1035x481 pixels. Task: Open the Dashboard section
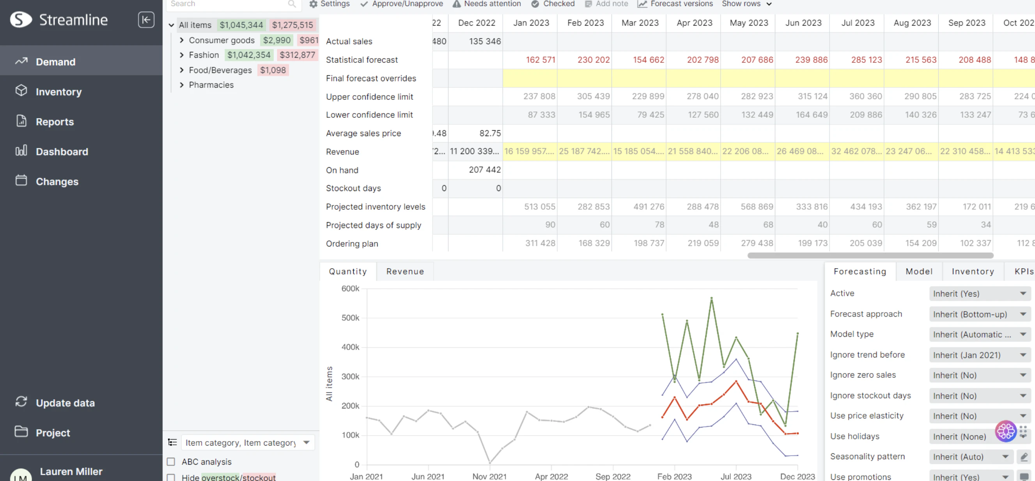62,151
